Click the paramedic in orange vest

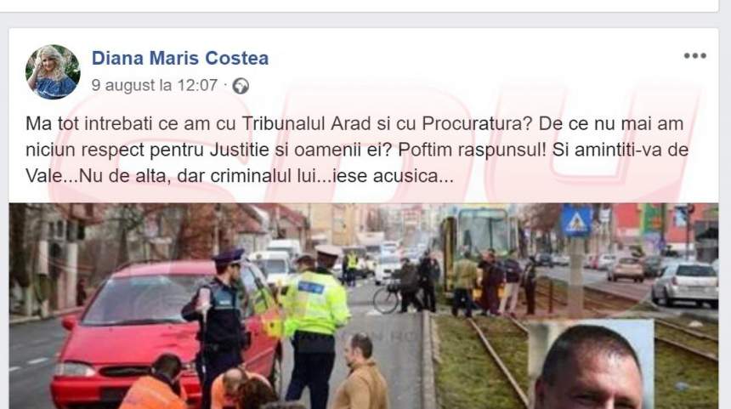[x=154, y=383]
